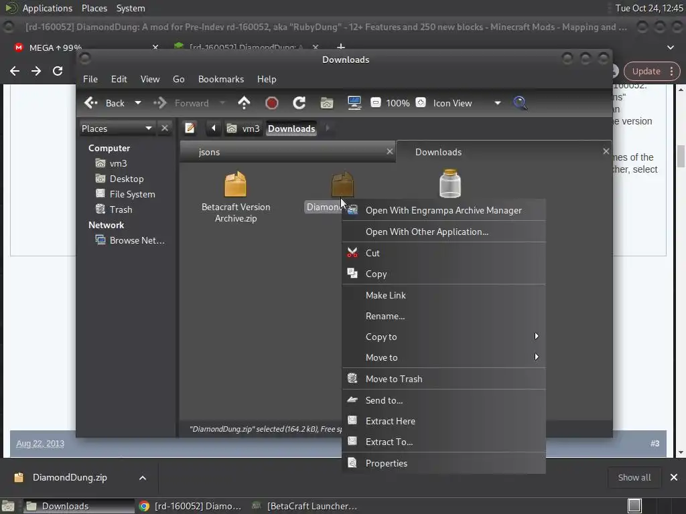
Task: Open the Icon View mode dropdown
Action: click(x=467, y=103)
